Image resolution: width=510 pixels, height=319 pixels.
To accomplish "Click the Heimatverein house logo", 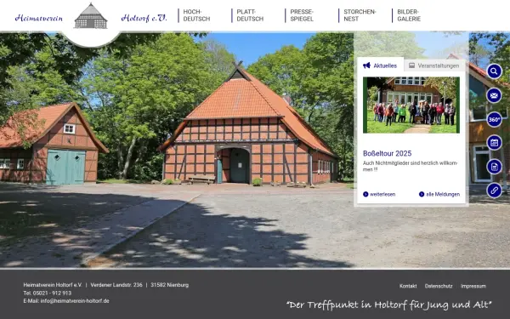I will coord(91,16).
